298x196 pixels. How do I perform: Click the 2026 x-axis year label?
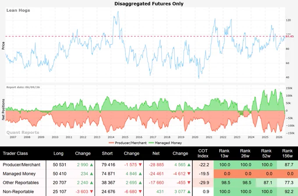[x=279, y=137]
